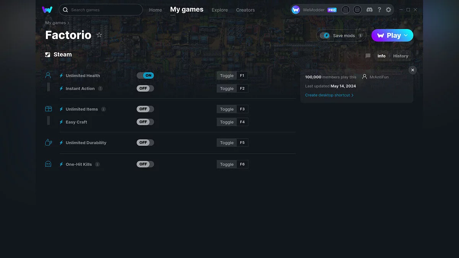Click info icon next to One-Hit Kills
This screenshot has height=258, width=459.
tap(98, 164)
